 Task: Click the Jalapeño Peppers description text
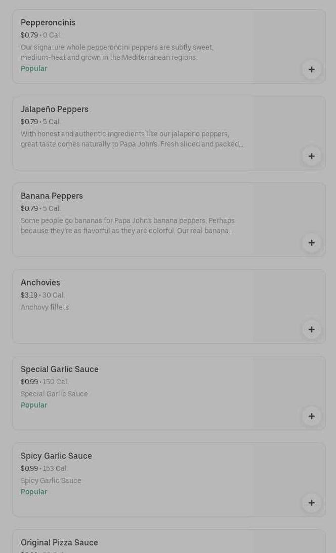click(x=132, y=139)
